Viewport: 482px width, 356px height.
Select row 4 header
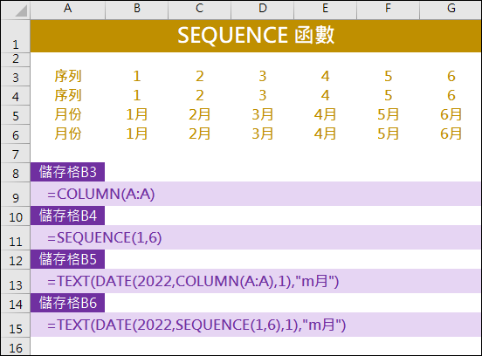tap(16, 95)
